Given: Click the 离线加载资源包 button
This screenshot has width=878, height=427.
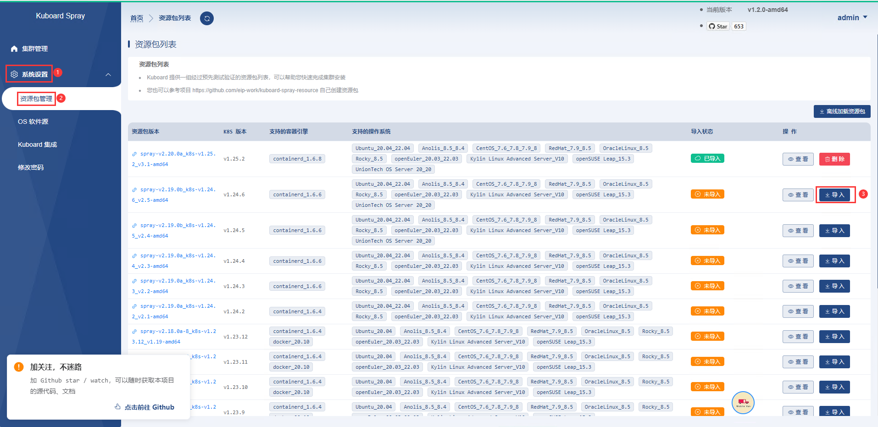Looking at the screenshot, I should tap(842, 111).
